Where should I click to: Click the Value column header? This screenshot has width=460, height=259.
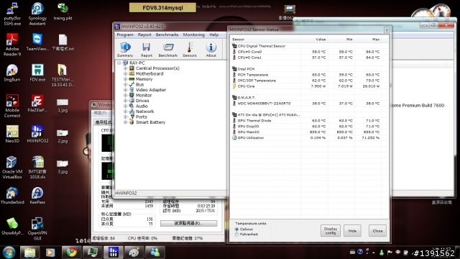[x=314, y=40]
